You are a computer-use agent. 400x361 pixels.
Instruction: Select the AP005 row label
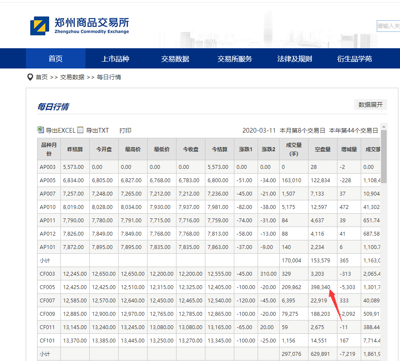(x=47, y=180)
